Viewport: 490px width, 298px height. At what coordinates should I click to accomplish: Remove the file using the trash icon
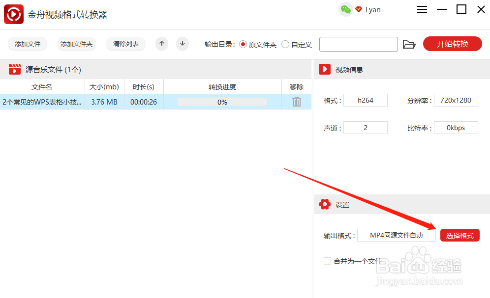click(296, 102)
